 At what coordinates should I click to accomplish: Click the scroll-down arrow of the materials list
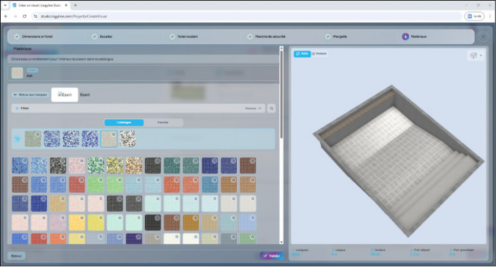click(281, 242)
